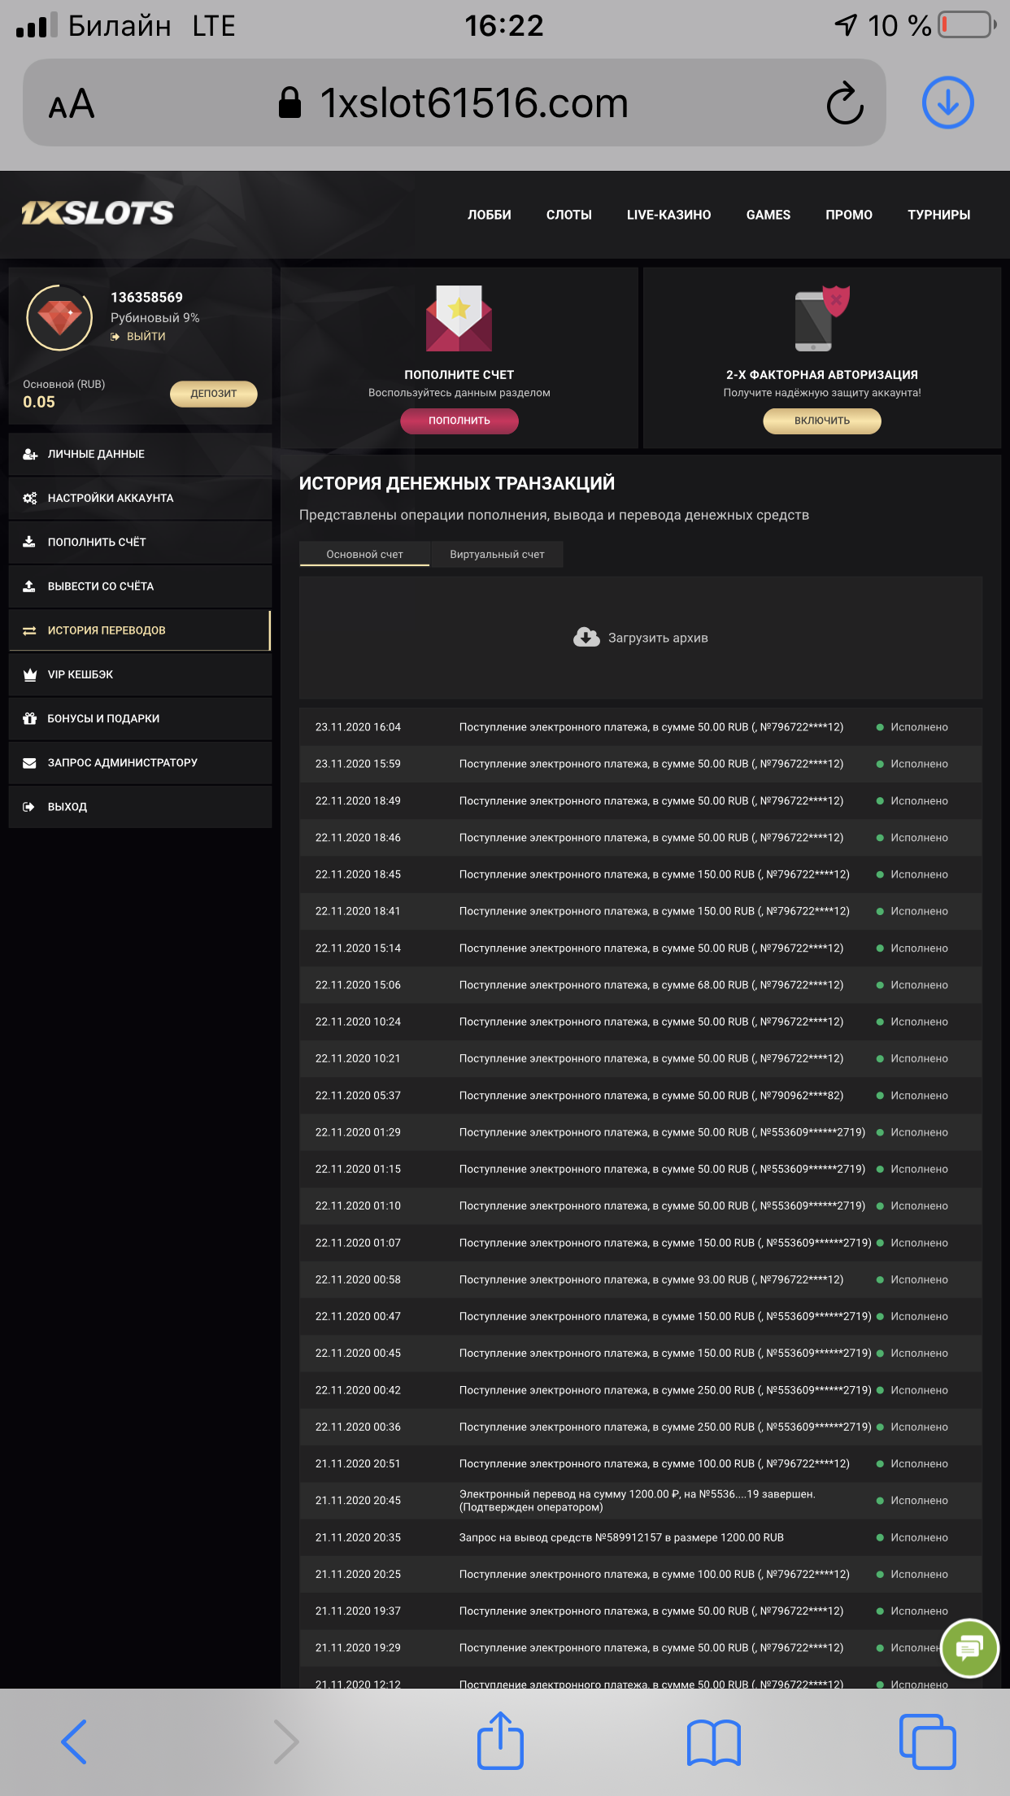The height and width of the screenshot is (1796, 1010).
Task: Click the red ПОПОЛНИТЬ button
Action: pyautogui.click(x=459, y=421)
